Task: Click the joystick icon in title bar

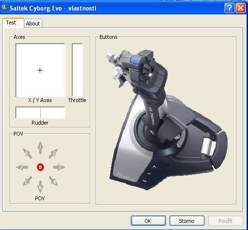Action: click(5, 8)
